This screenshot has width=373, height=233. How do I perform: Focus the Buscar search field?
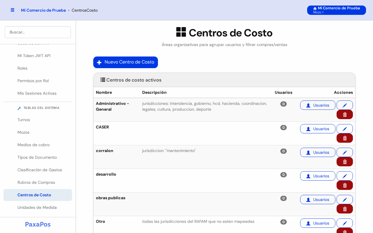pos(38,32)
